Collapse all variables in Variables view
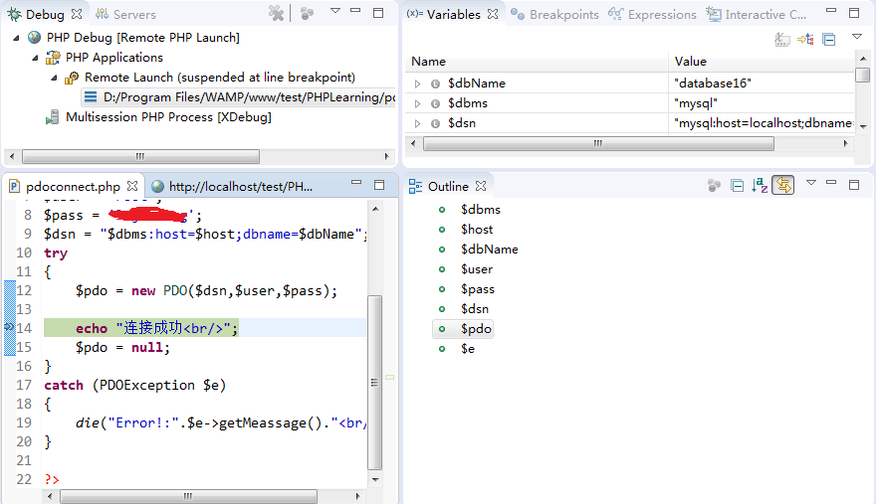Image resolution: width=876 pixels, height=504 pixels. coord(829,39)
